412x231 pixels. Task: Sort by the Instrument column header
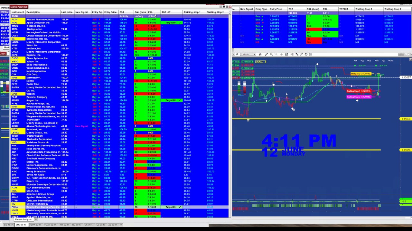(18, 12)
